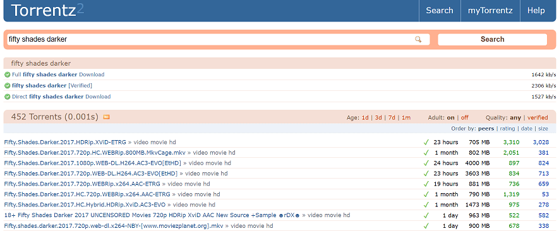The height and width of the screenshot is (231, 559).
Task: Order results by date
Action: click(x=527, y=129)
